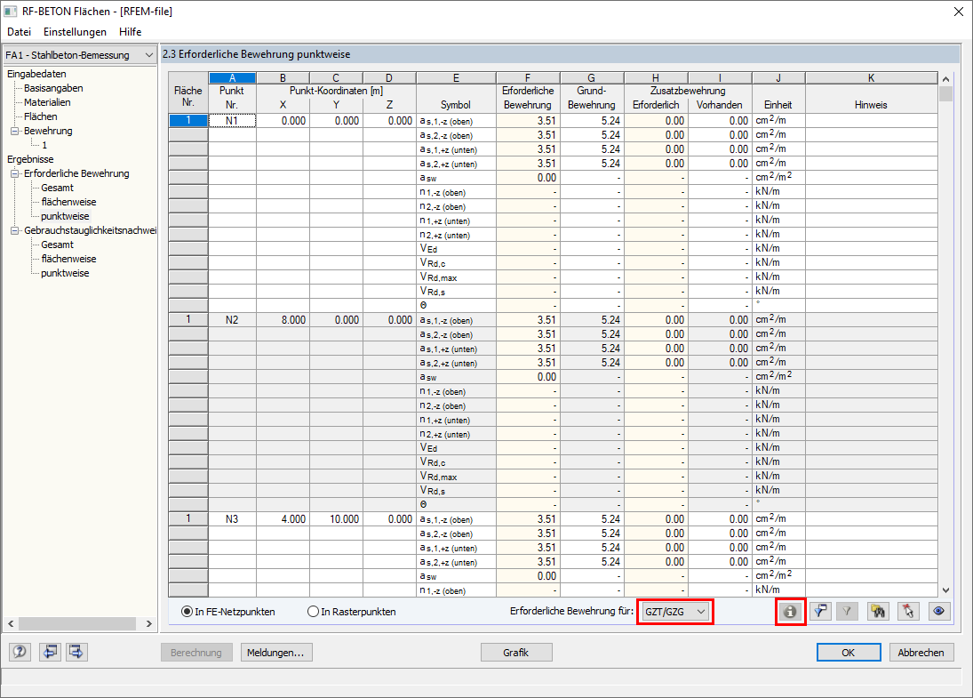The image size is (973, 698).
Task: Open the FA1 - Stahlbeton-Bemessung case dropdown
Action: (79, 55)
